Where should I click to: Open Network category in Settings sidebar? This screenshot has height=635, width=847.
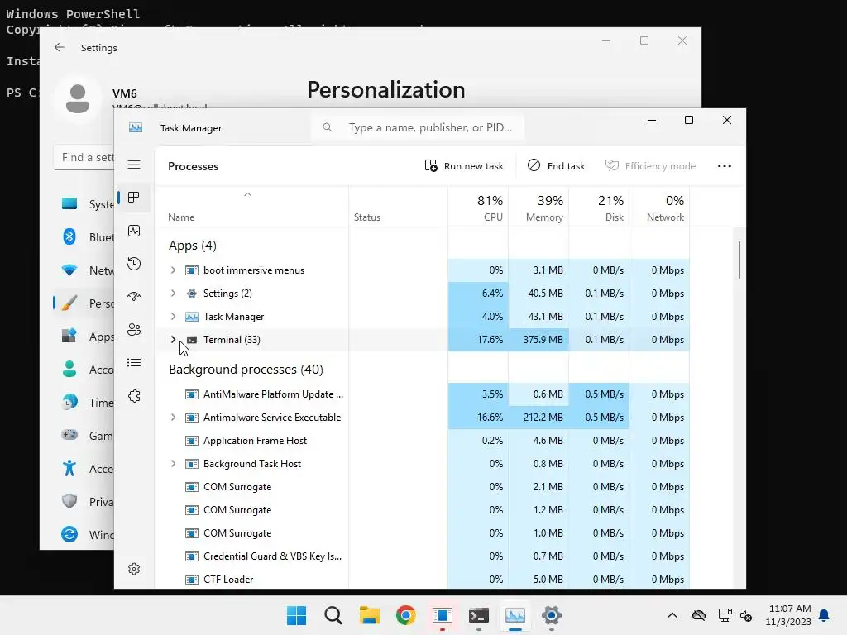click(x=88, y=270)
